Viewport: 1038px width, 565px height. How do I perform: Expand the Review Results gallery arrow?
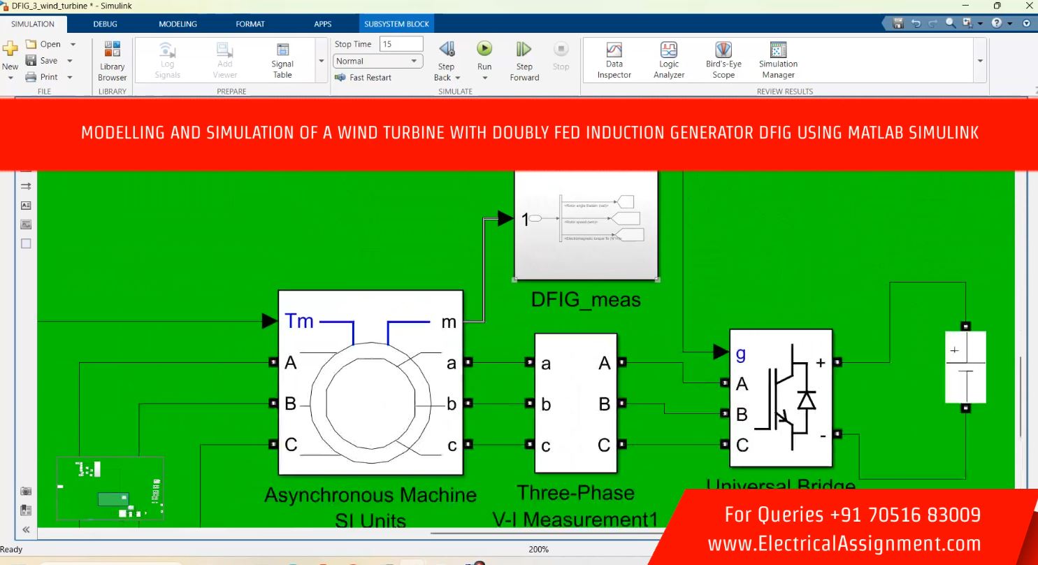tap(980, 61)
